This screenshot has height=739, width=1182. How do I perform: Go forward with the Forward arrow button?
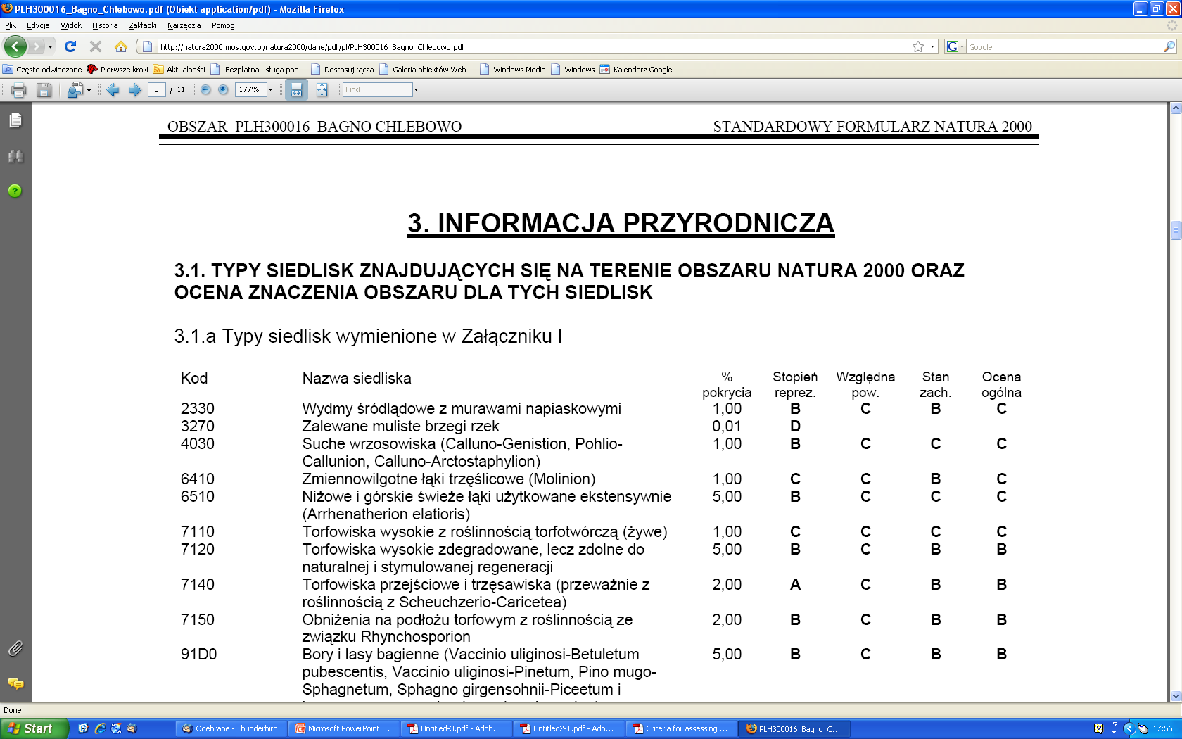pyautogui.click(x=37, y=46)
